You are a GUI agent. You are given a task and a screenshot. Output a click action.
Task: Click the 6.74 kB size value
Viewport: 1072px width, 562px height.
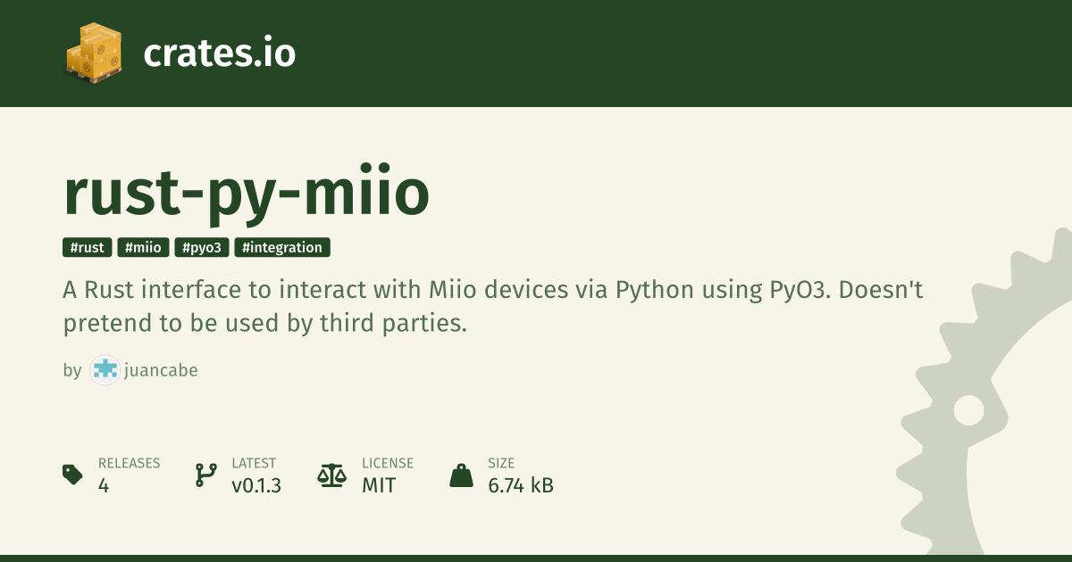[521, 486]
